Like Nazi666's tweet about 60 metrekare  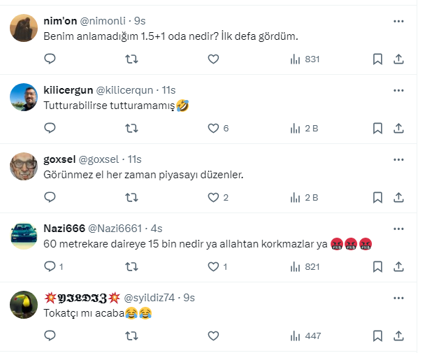tap(214, 267)
